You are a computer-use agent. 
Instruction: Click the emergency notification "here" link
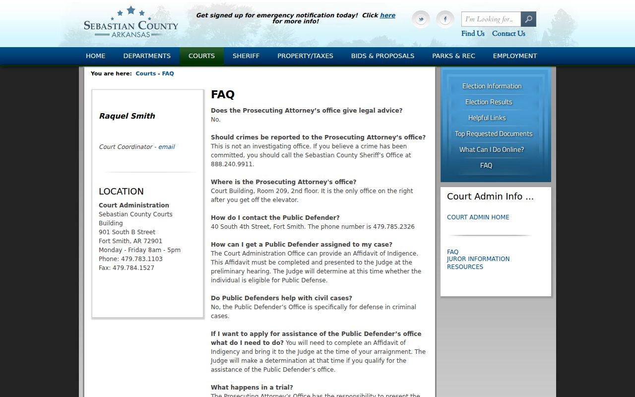387,15
